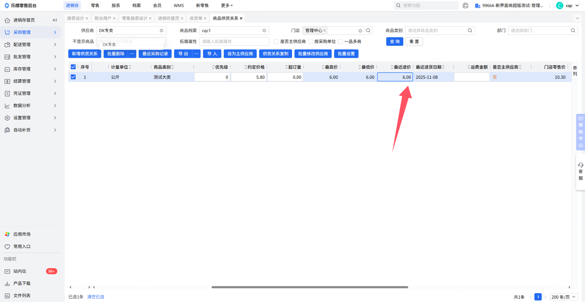Screen dimensions: 585x302
Task: Toggle the 是否主供应商 filter checkbox
Action: point(276,41)
